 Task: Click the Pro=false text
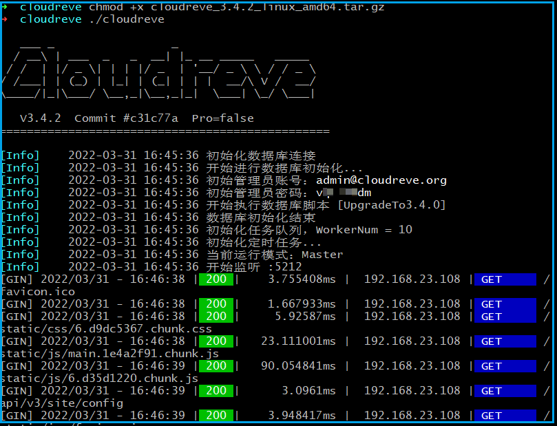tap(222, 118)
